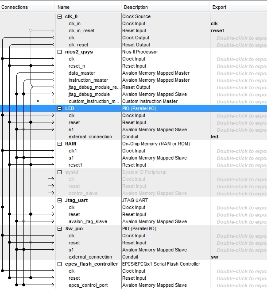This screenshot has height=289, width=267.
Task: Select the nios2_qsys row name
Action: pyautogui.click(x=79, y=52)
